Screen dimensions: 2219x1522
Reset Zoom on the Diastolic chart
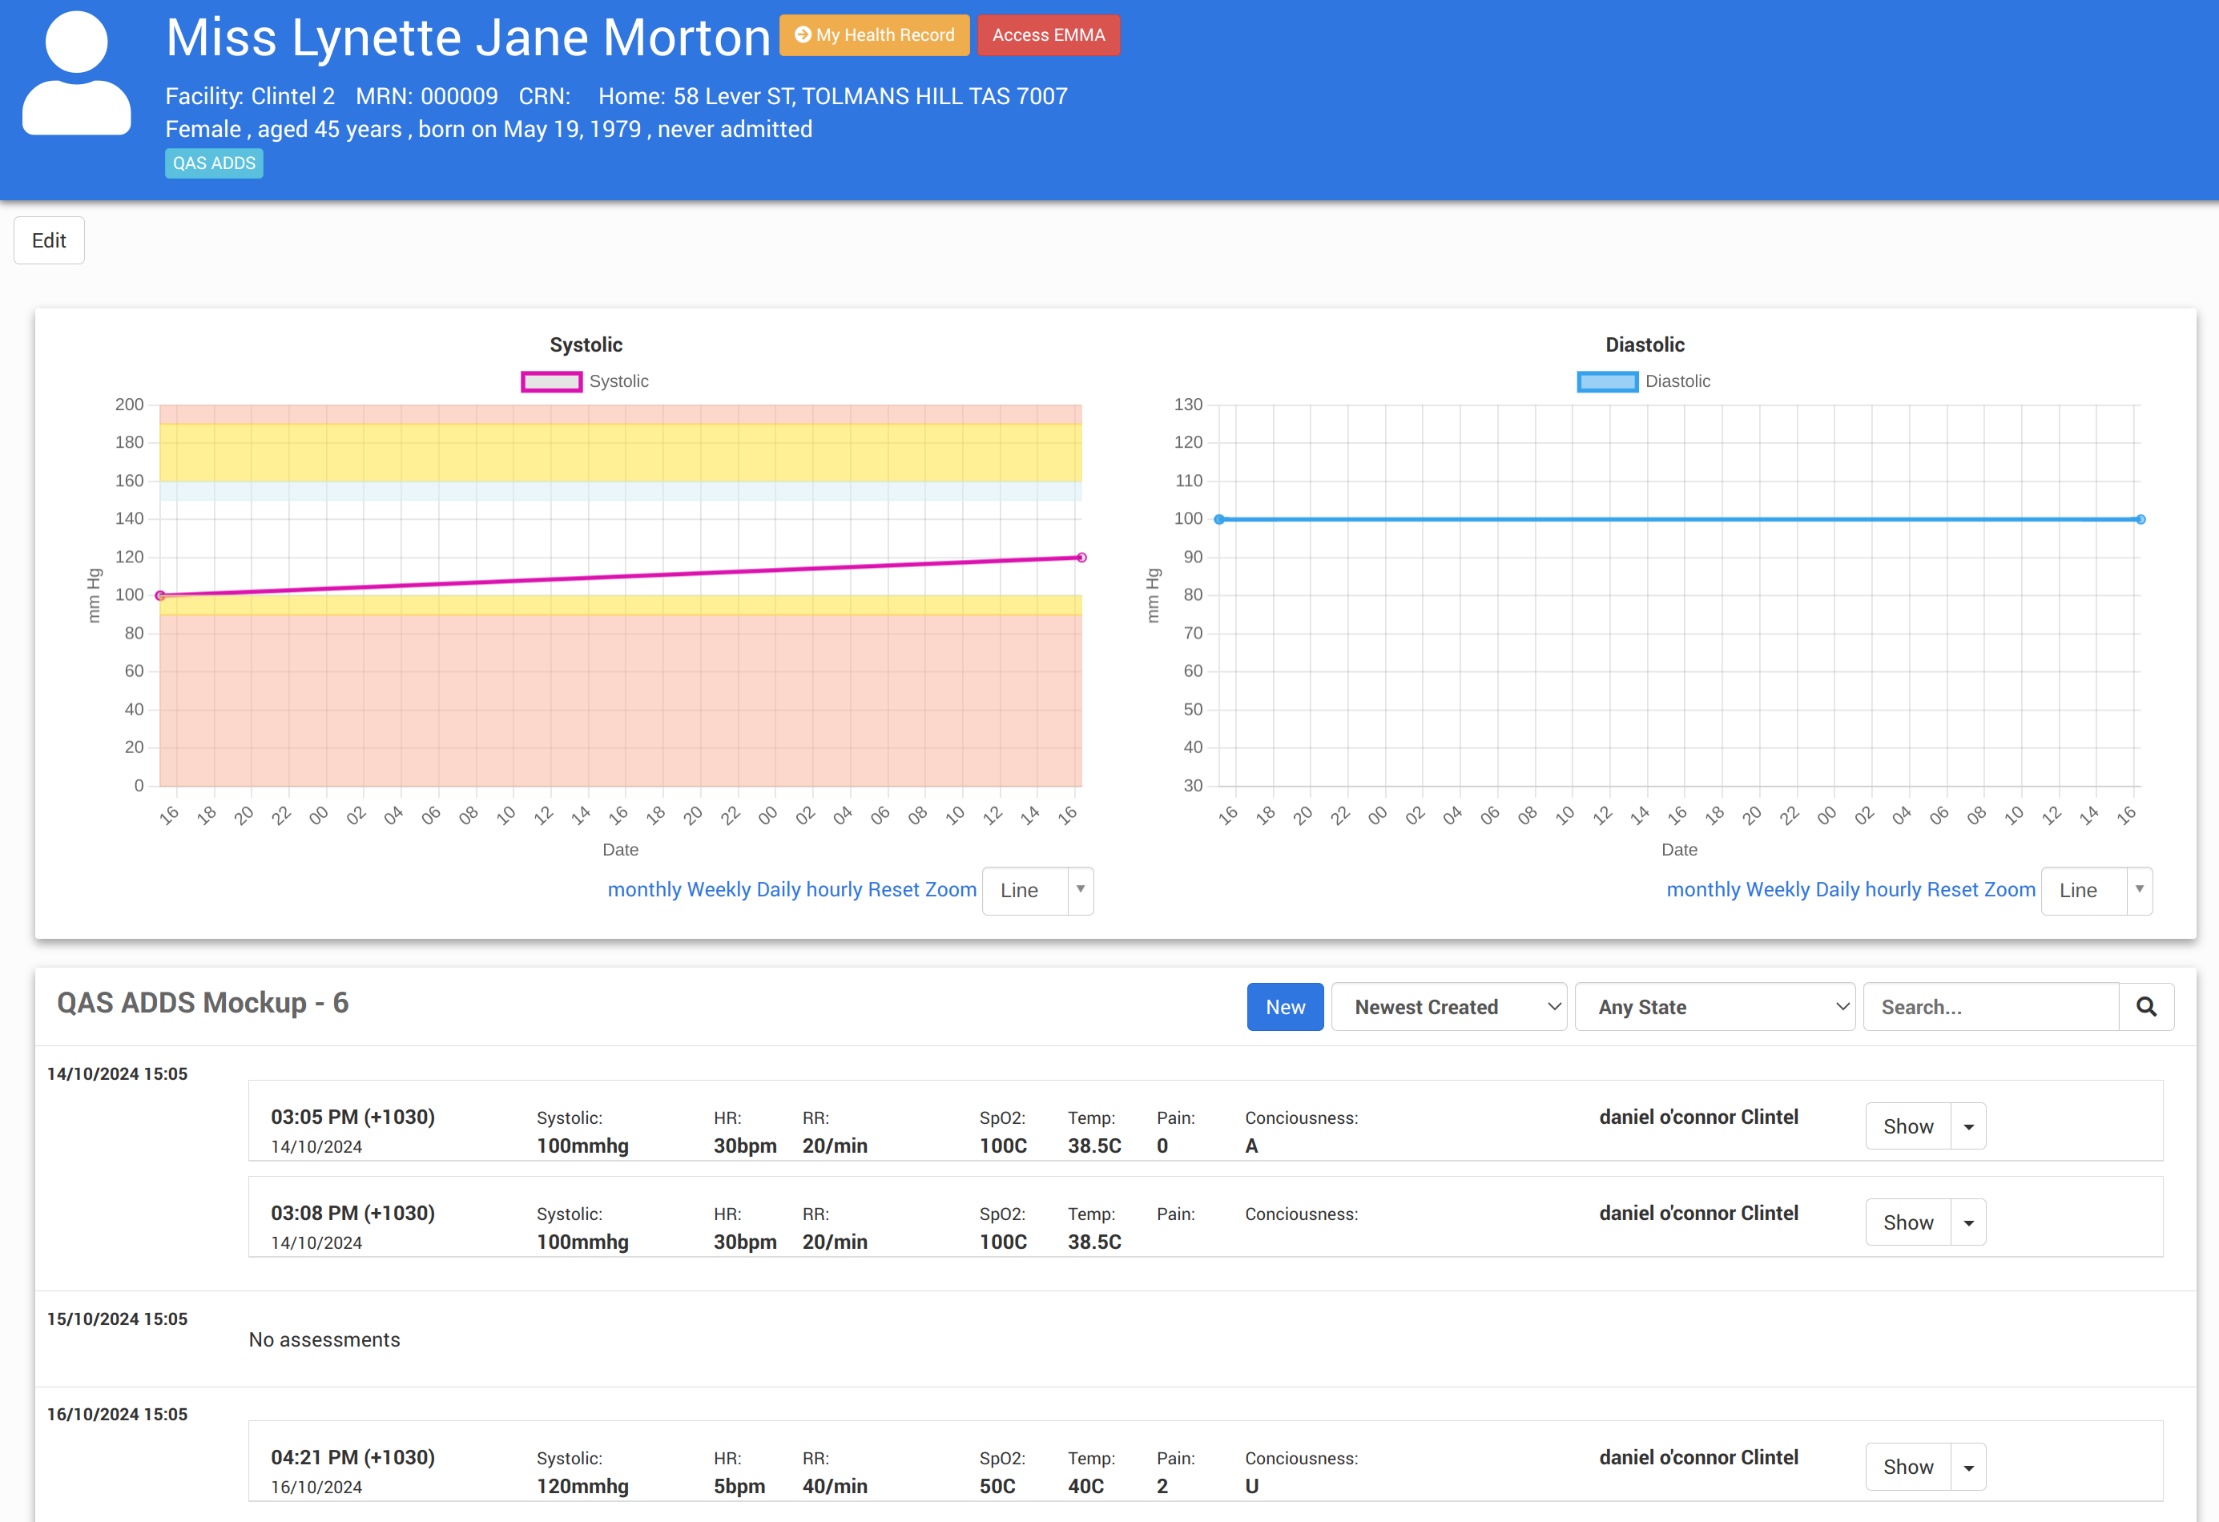coord(1980,889)
